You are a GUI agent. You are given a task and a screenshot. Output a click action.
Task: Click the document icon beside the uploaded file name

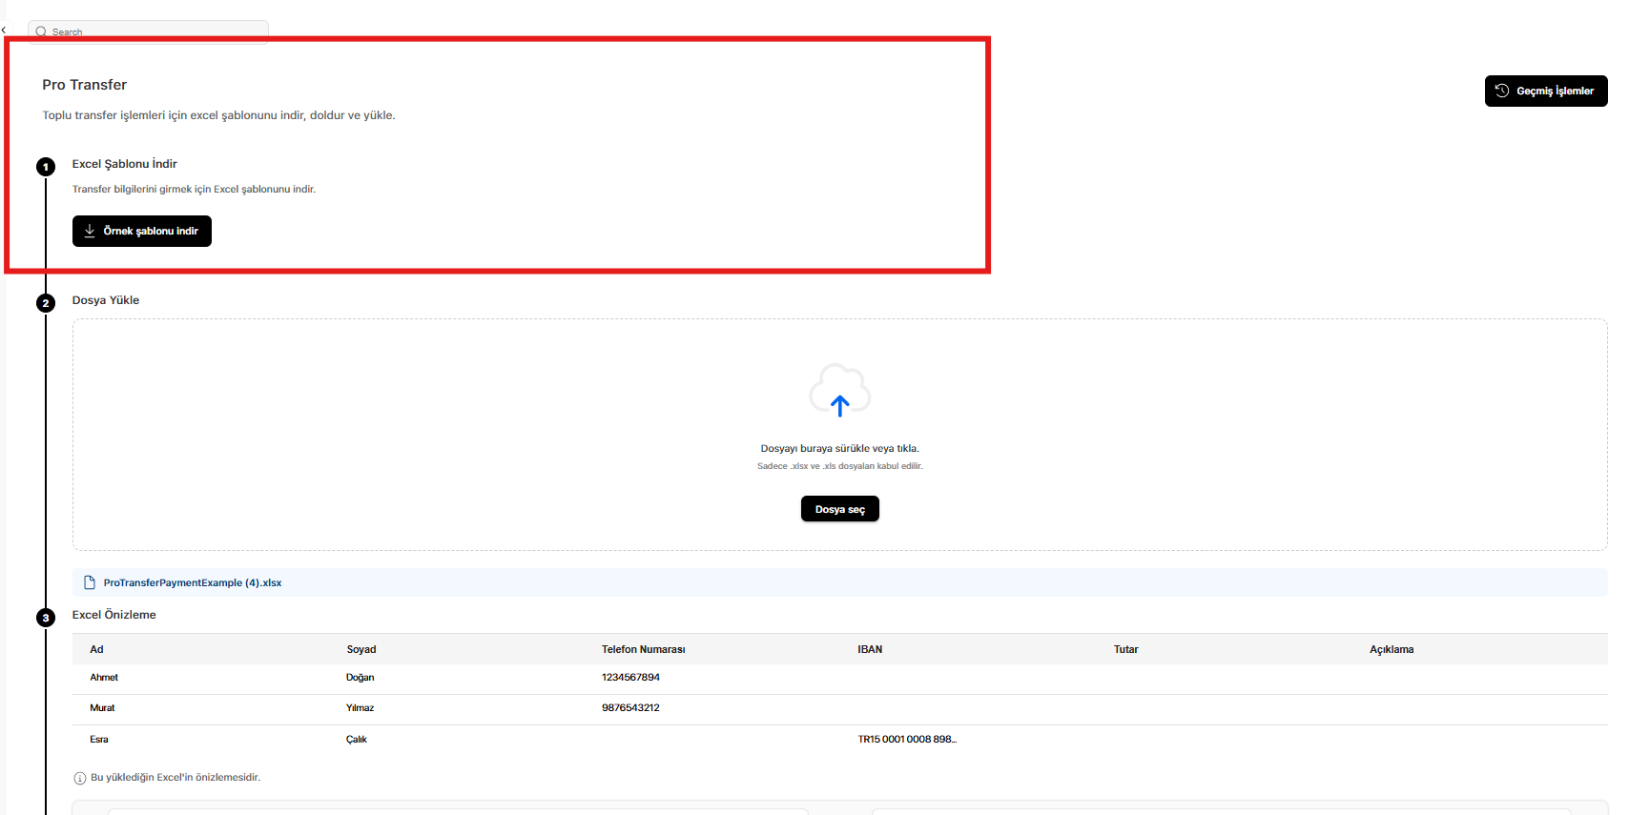tap(90, 582)
